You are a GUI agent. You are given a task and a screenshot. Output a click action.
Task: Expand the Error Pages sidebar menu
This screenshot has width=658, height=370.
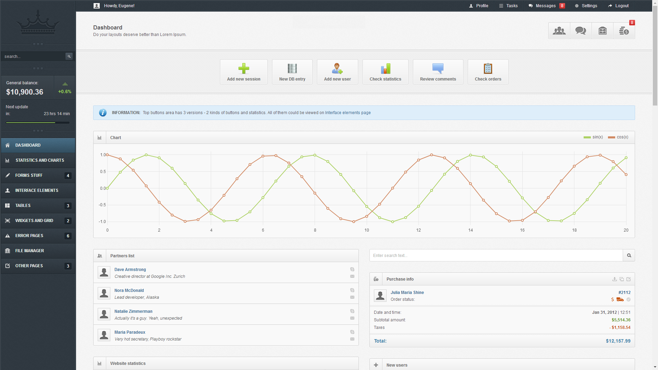[x=38, y=236]
